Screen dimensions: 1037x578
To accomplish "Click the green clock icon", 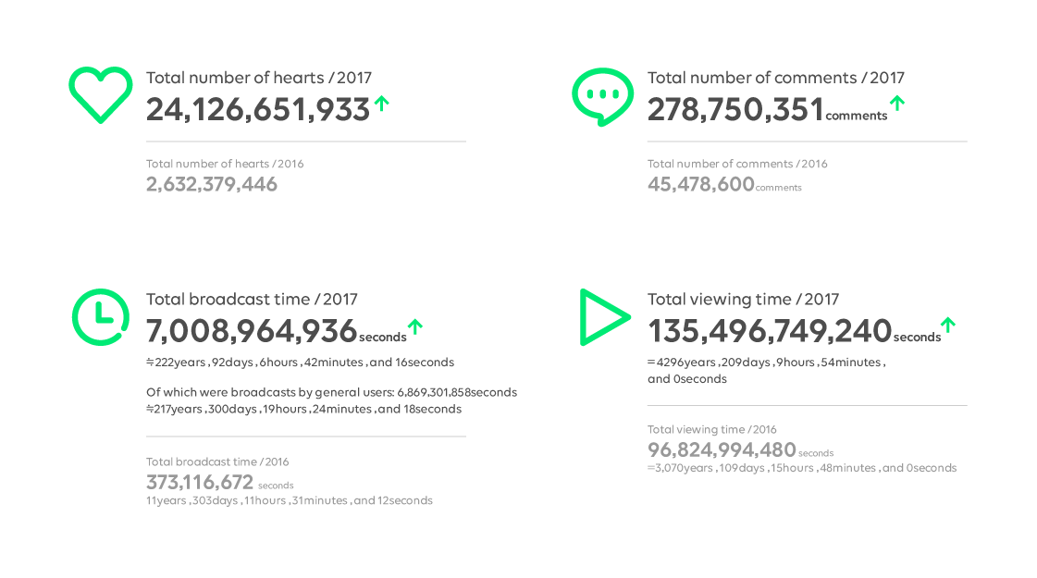I will click(101, 316).
